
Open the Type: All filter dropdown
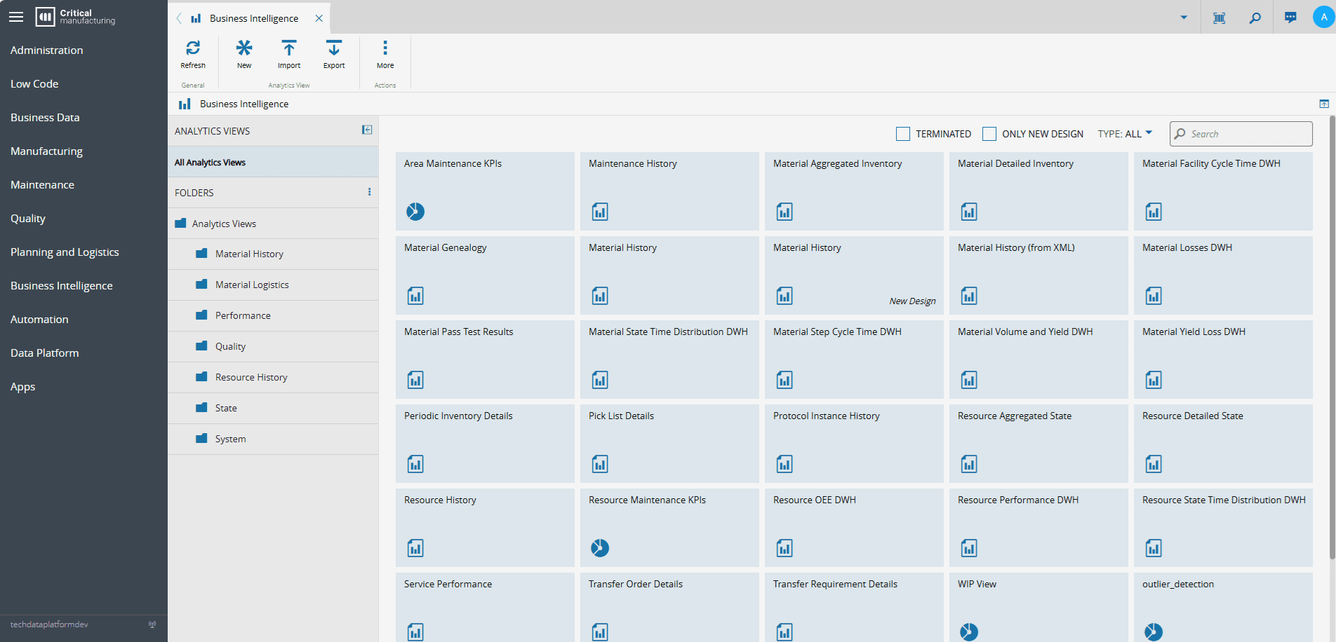click(x=1125, y=134)
